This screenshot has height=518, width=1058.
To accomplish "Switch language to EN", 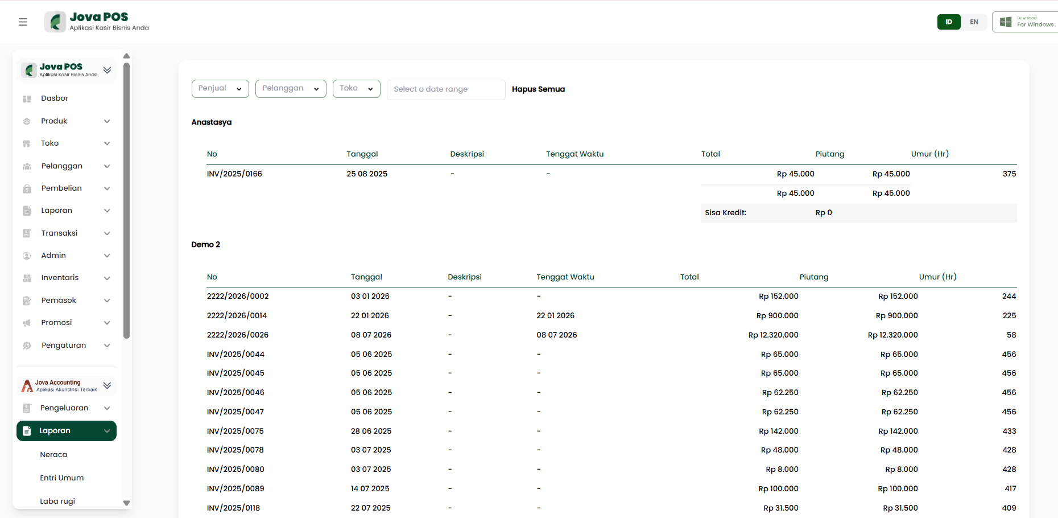I will [x=974, y=22].
